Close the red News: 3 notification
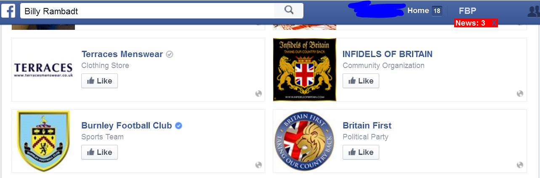Screen dimensions: 540x178 tap(494, 23)
